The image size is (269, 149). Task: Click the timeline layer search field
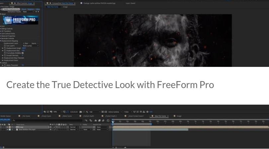pos(47,121)
